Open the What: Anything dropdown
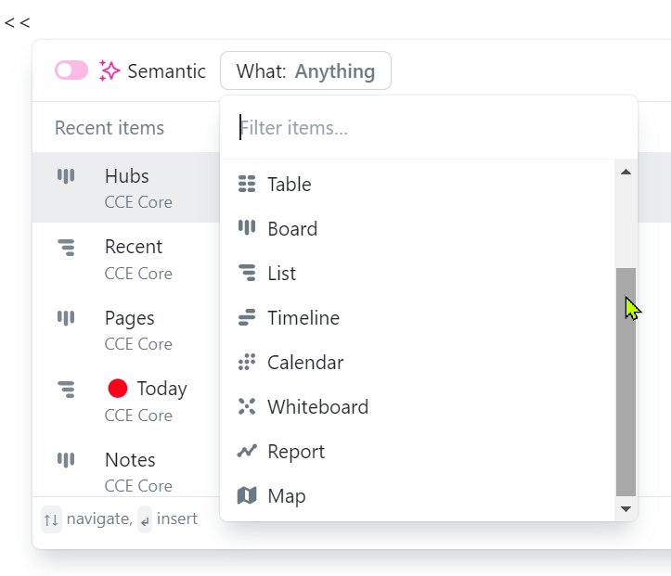The width and height of the screenshot is (671, 576). (x=305, y=70)
